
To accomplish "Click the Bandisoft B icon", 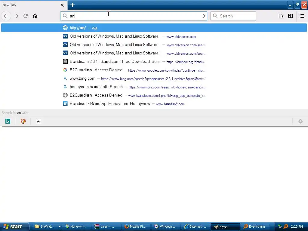I will point(65,103).
